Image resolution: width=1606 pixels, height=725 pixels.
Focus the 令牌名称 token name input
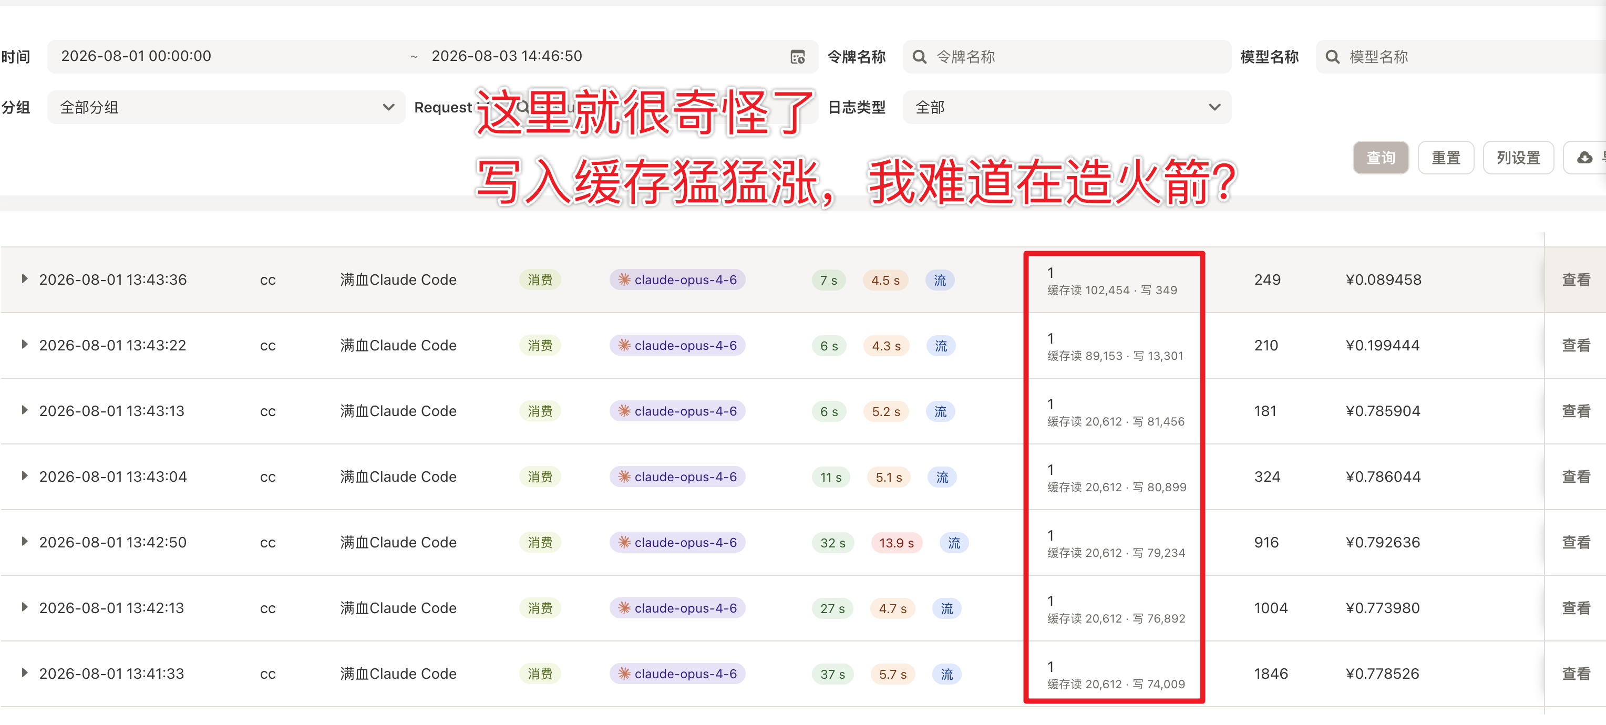click(x=1067, y=57)
